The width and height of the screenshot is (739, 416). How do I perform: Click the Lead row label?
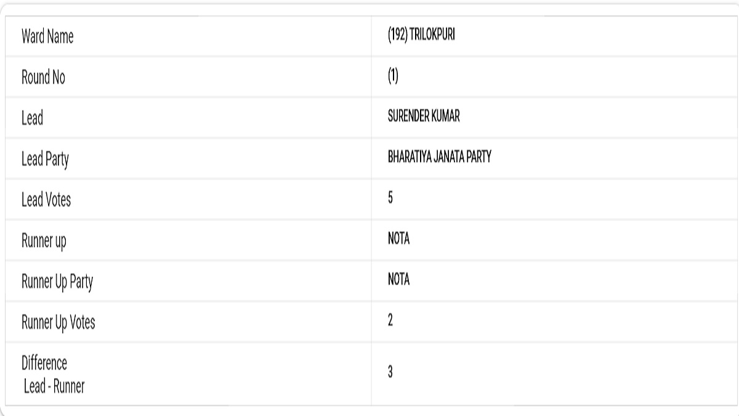pos(32,118)
